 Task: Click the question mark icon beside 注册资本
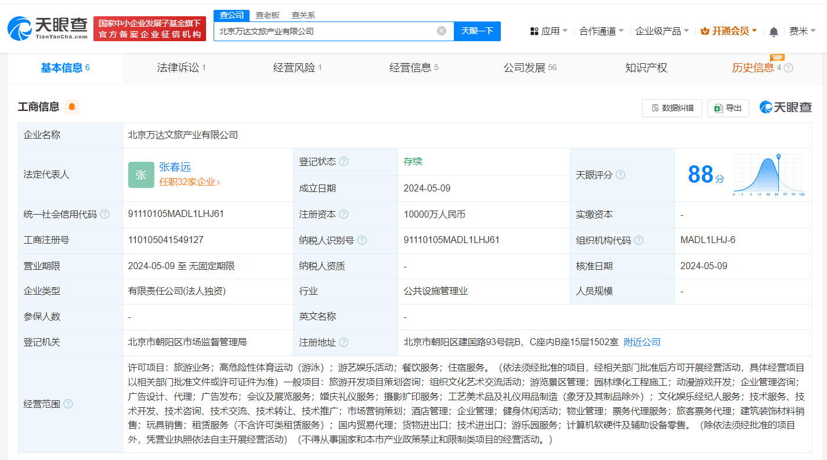345,213
